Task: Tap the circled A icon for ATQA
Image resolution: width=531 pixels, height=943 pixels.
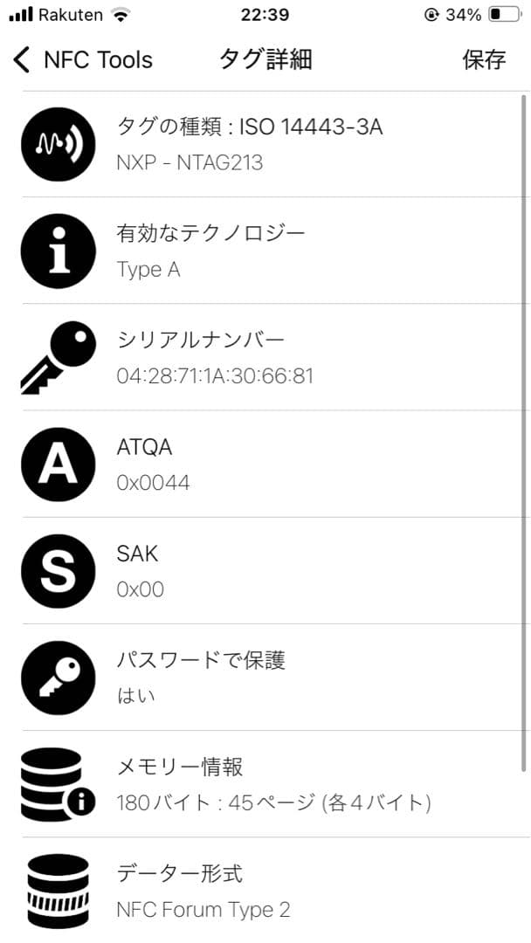Action: 58,465
